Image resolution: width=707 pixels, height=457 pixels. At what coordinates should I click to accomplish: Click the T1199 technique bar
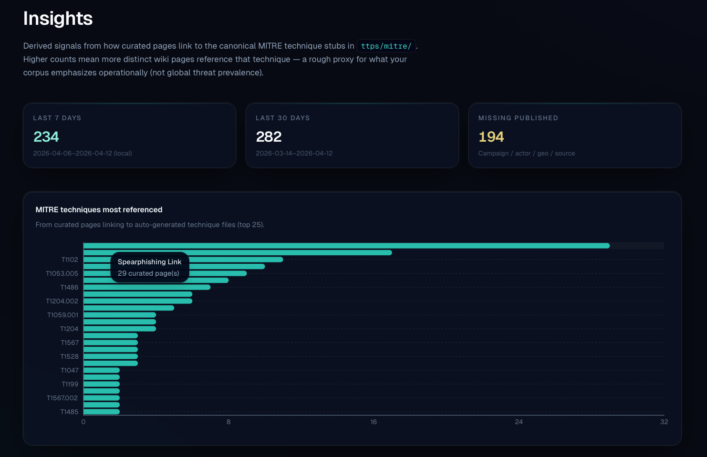pos(100,384)
